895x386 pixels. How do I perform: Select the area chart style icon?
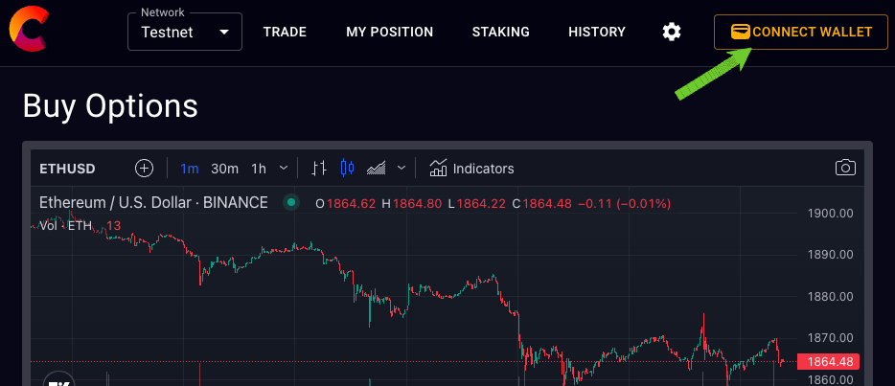click(x=377, y=169)
